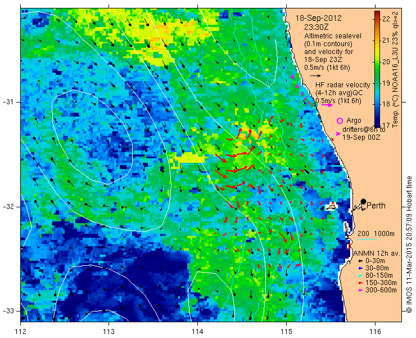The width and height of the screenshot is (416, 338).
Task: Click the black arrow beside 0-30m
Action: click(360, 261)
